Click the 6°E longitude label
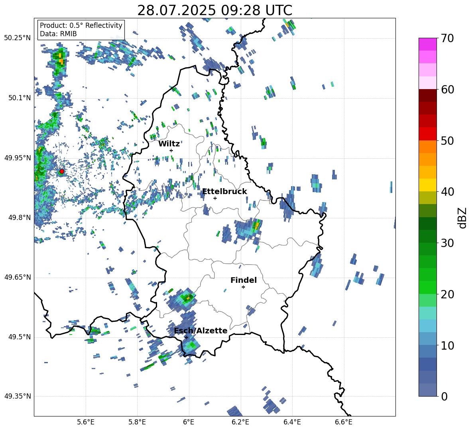The image size is (472, 430). click(x=189, y=422)
